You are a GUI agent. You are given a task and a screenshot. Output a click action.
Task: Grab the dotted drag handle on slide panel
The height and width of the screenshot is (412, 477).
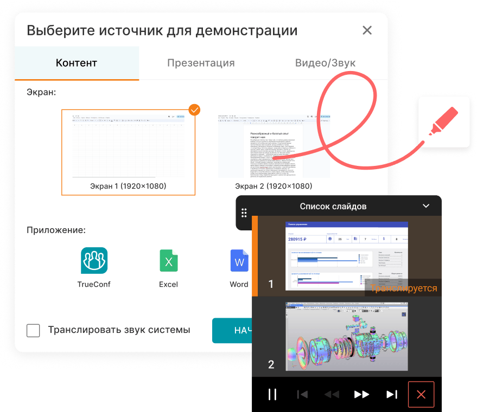[243, 213]
